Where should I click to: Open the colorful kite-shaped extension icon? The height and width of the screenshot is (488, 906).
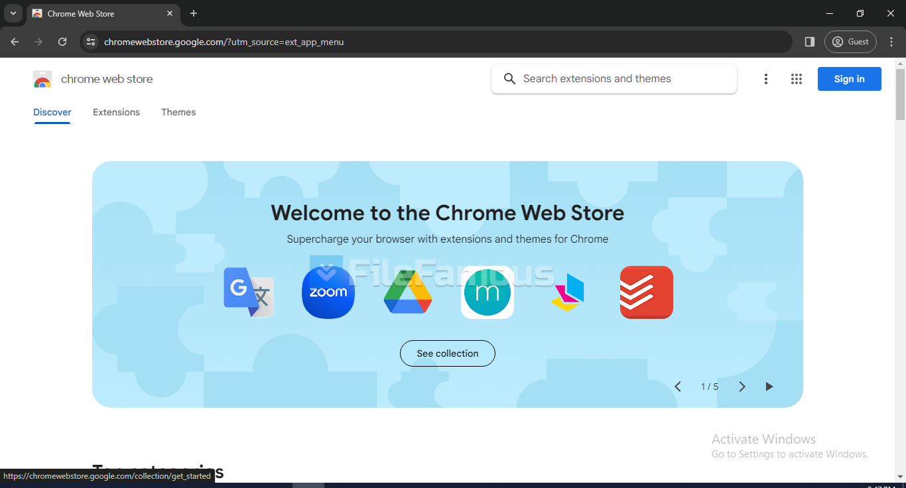pyautogui.click(x=568, y=292)
